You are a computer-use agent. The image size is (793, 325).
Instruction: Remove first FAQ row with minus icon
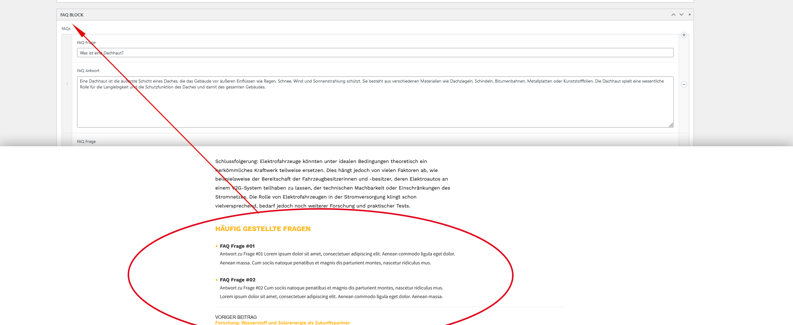point(684,84)
